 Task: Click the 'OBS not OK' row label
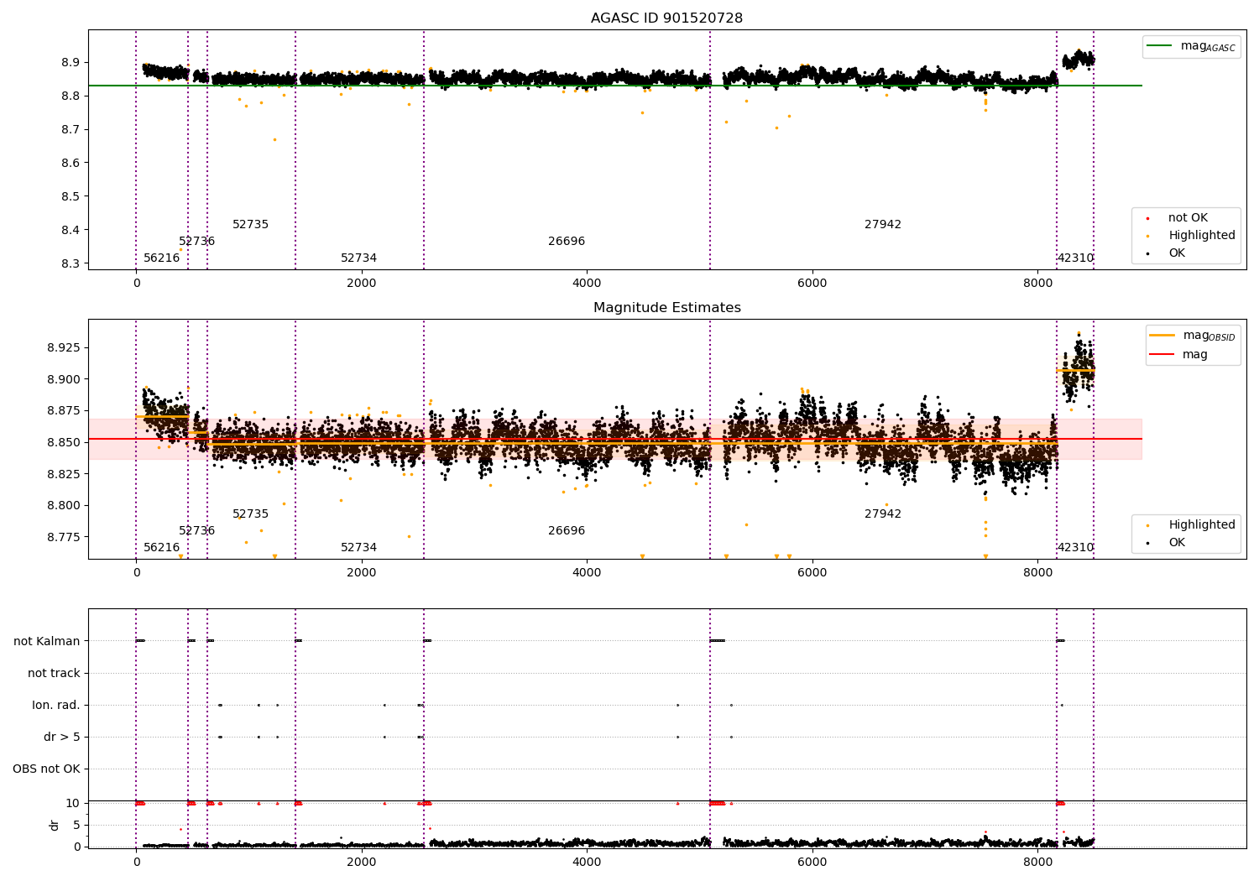click(x=46, y=769)
